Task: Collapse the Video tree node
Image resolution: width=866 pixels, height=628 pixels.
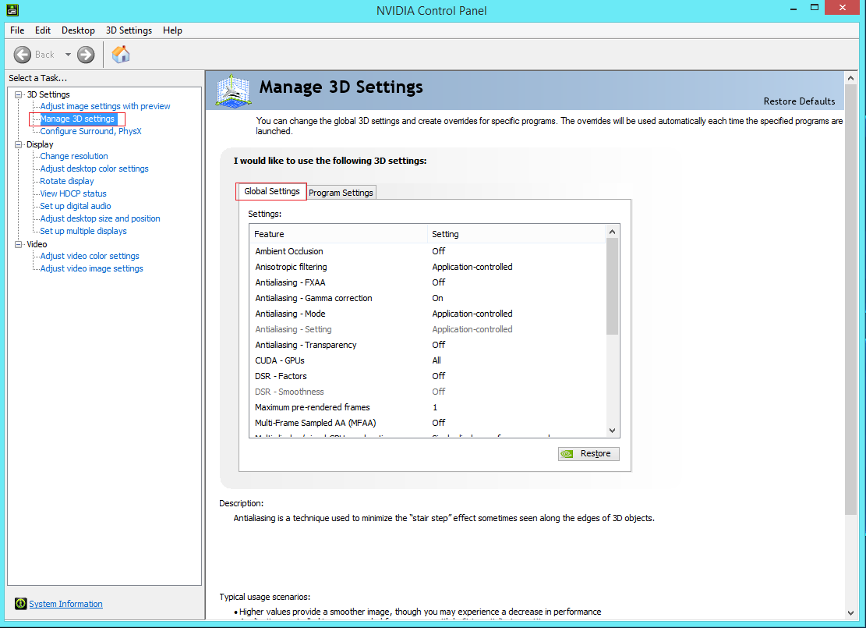Action: (18, 244)
